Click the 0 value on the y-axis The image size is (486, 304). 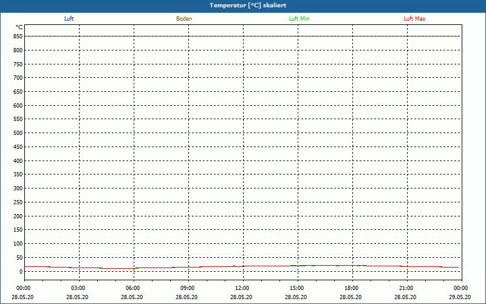point(21,271)
